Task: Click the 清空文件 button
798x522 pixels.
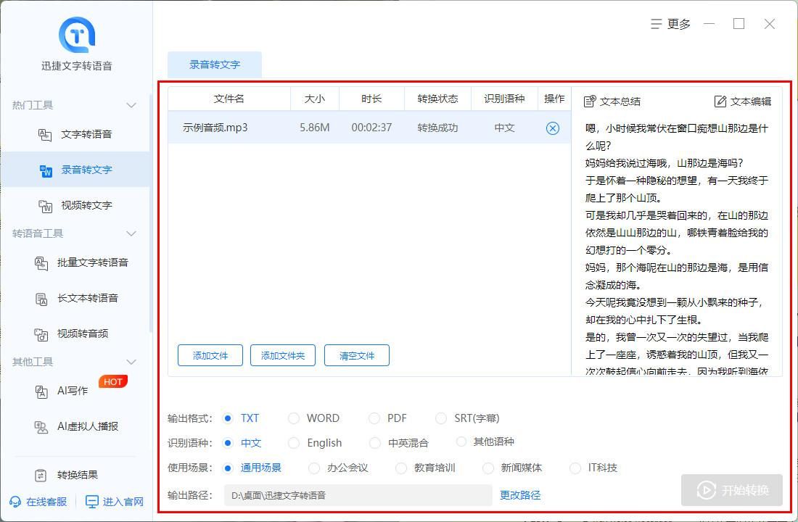Action: tap(357, 356)
